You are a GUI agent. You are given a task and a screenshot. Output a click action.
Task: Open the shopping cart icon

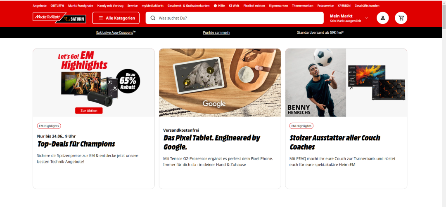coord(401,18)
